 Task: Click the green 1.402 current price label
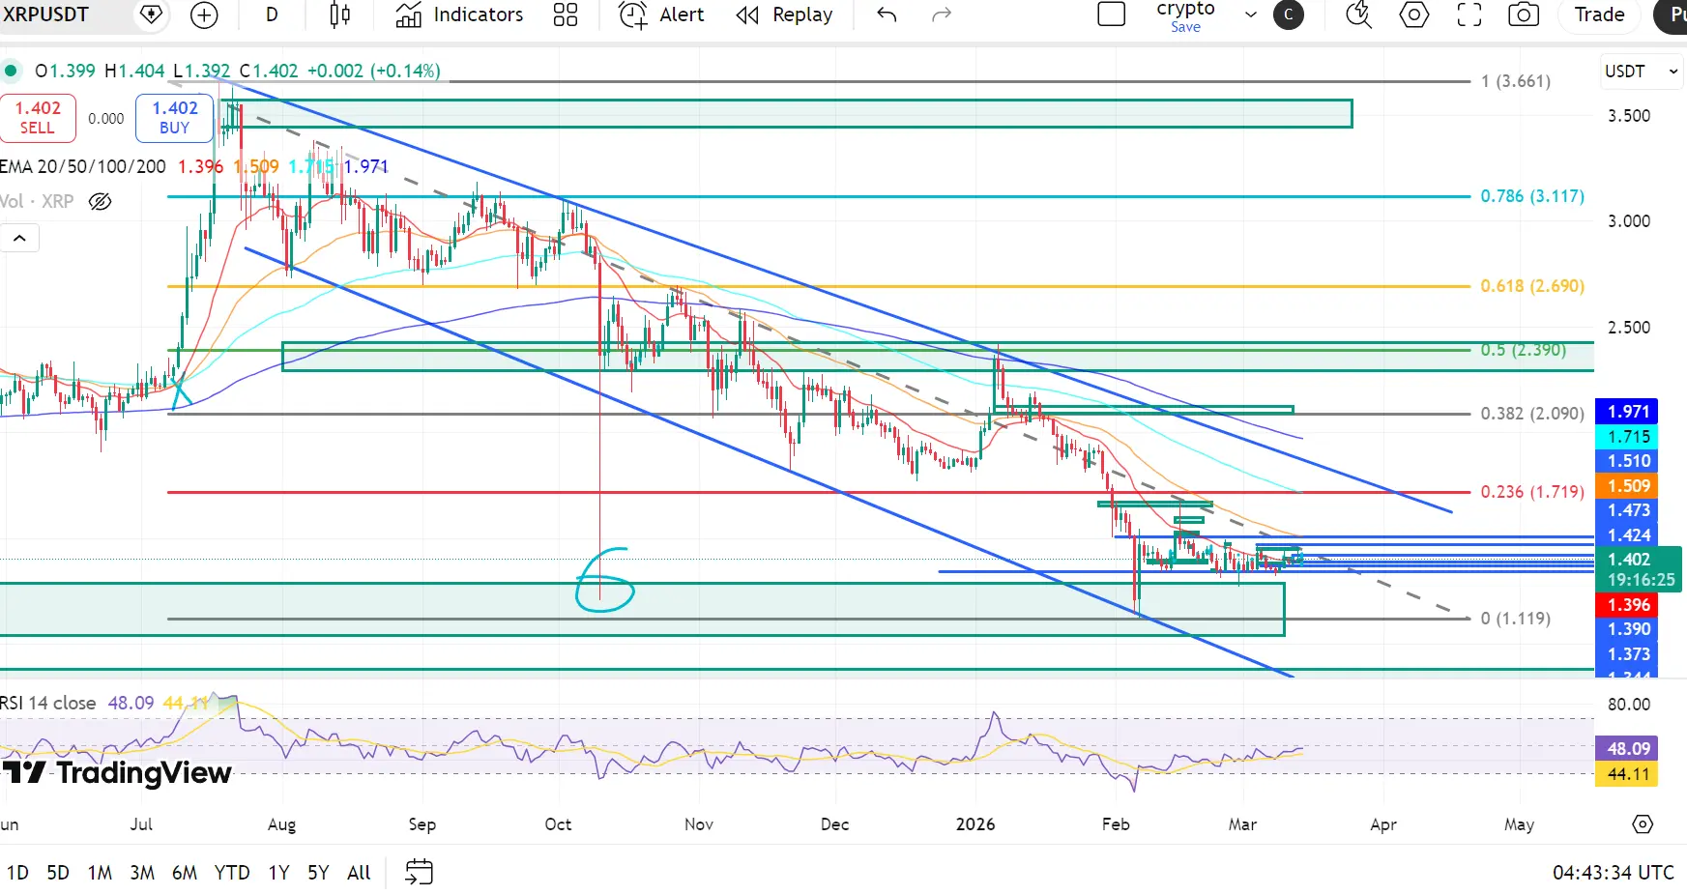pos(1640,569)
